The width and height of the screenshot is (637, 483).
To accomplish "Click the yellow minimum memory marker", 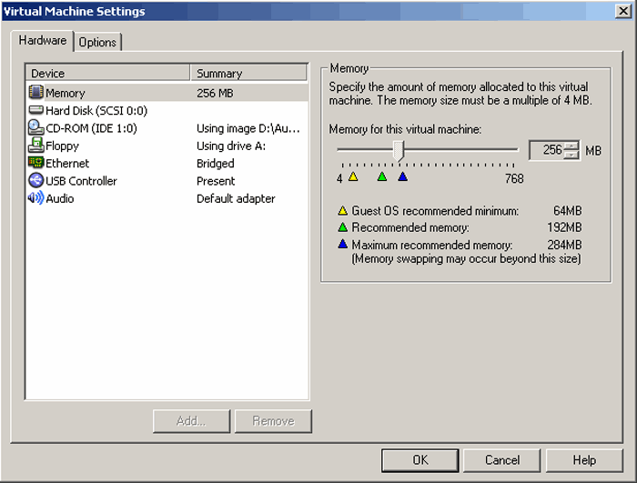I will pyautogui.click(x=353, y=176).
